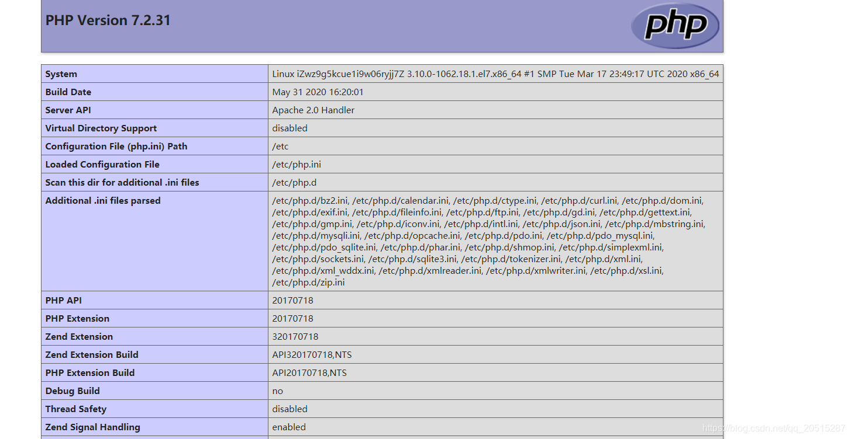Image resolution: width=851 pixels, height=439 pixels.
Task: Click Configuration File (php.ini) Path label
Action: 116,147
